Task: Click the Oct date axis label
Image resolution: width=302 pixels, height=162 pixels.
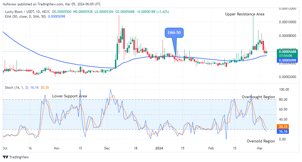Action: pyautogui.click(x=5, y=148)
